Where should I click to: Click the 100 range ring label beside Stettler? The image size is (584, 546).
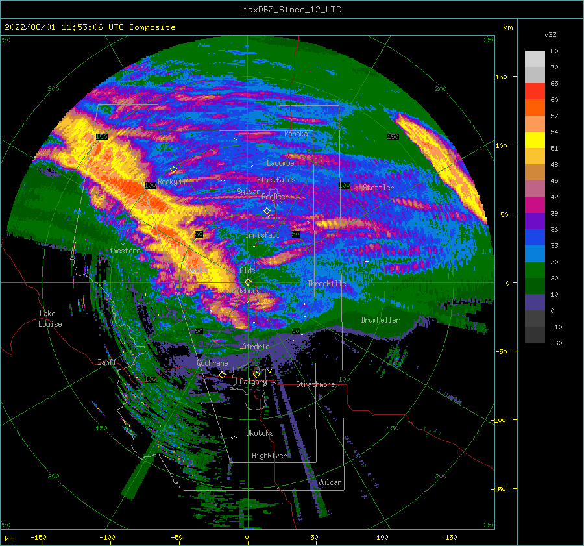tap(344, 186)
